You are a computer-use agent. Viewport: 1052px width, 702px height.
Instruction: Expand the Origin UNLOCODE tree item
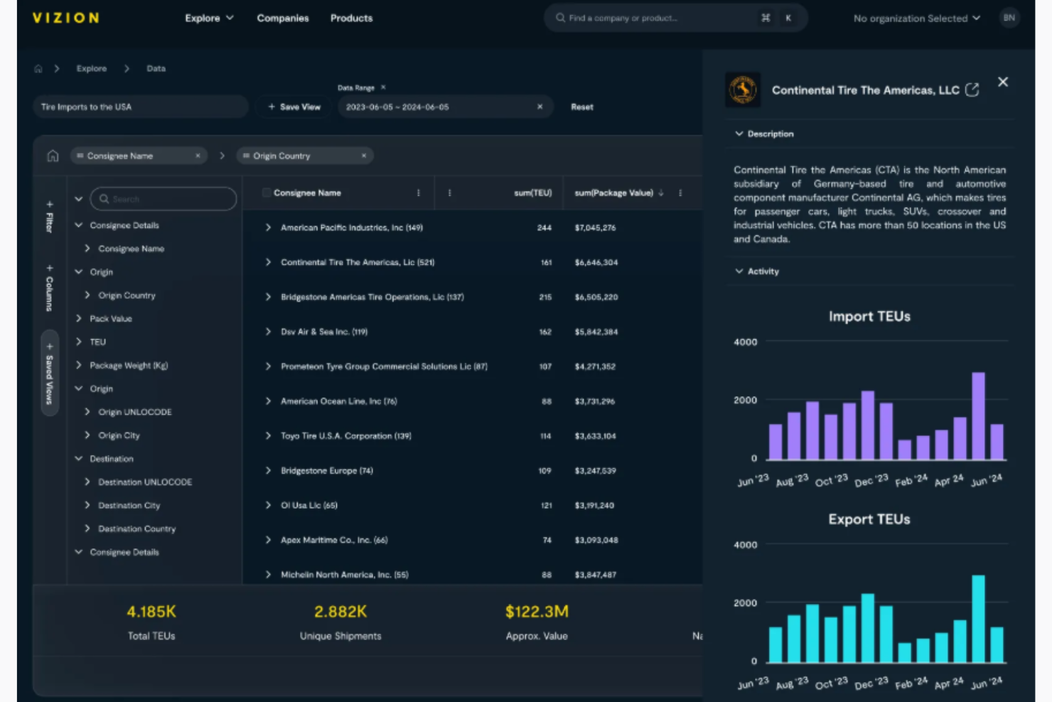click(x=87, y=412)
